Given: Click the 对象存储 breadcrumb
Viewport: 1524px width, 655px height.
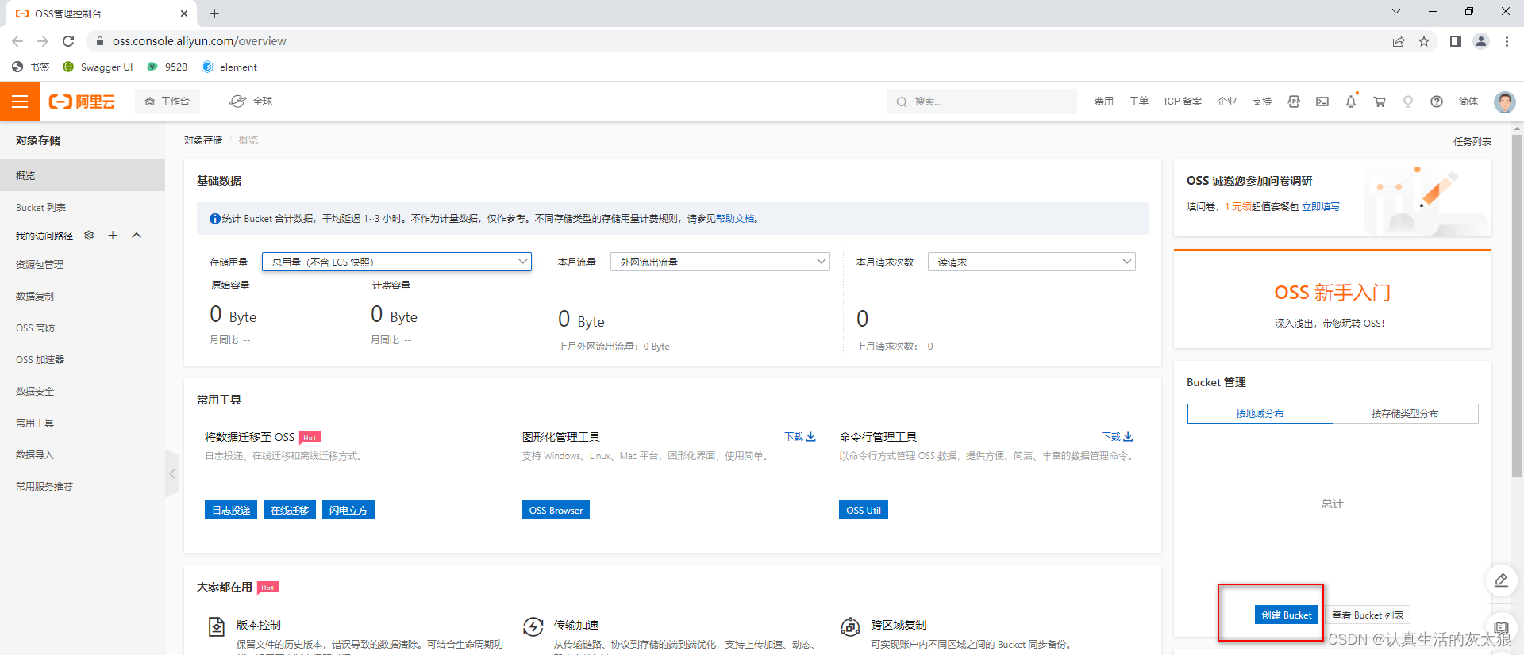Looking at the screenshot, I should click(x=203, y=140).
